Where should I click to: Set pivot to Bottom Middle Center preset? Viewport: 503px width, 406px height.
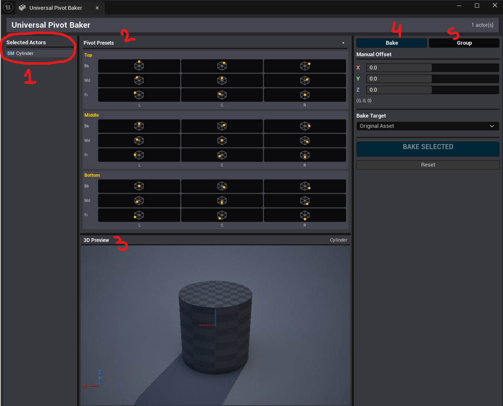click(x=222, y=200)
